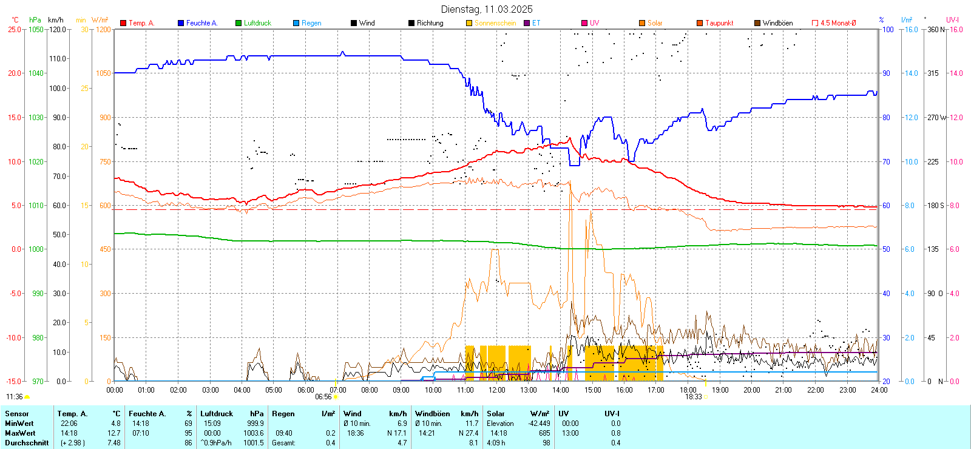This screenshot has height=449, width=971.
Task: Toggle the hollow 4.5 Monat-Ø legend box
Action: coord(815,23)
